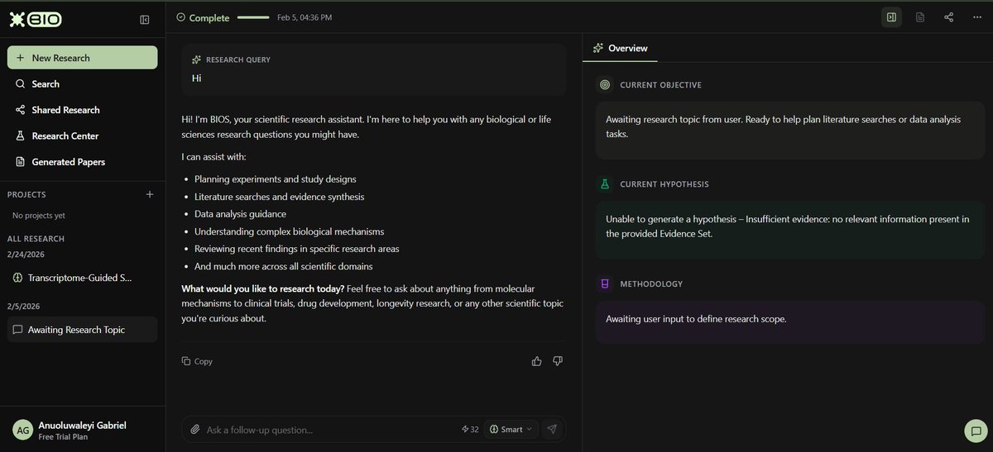993x452 pixels.
Task: Toggle the right overview panel
Action: point(891,17)
